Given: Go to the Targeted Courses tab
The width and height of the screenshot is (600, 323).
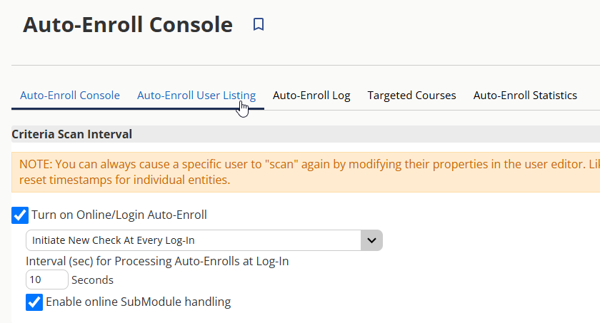Looking at the screenshot, I should click(x=411, y=95).
